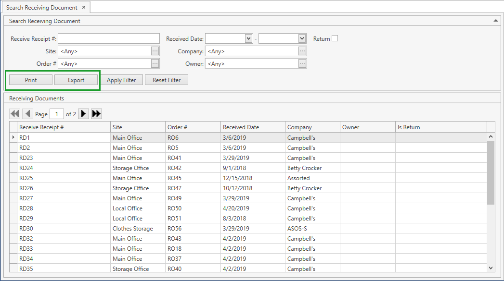Go to the next results page
This screenshot has height=281, width=504.
tap(84, 113)
